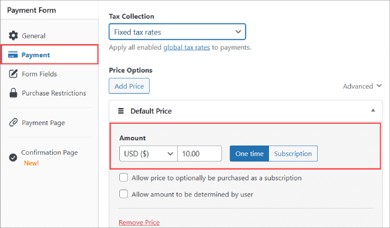Click the Amount field label
This screenshot has height=228, width=390.
132,138
